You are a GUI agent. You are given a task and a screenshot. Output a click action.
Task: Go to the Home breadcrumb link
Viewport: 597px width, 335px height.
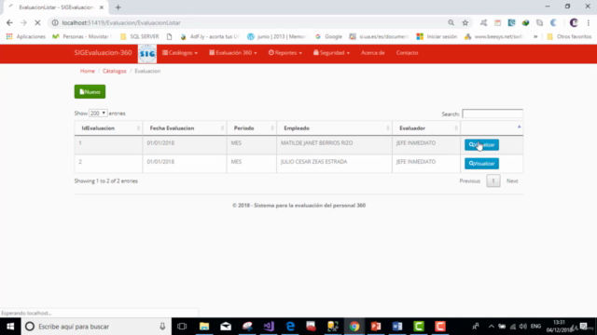(87, 71)
